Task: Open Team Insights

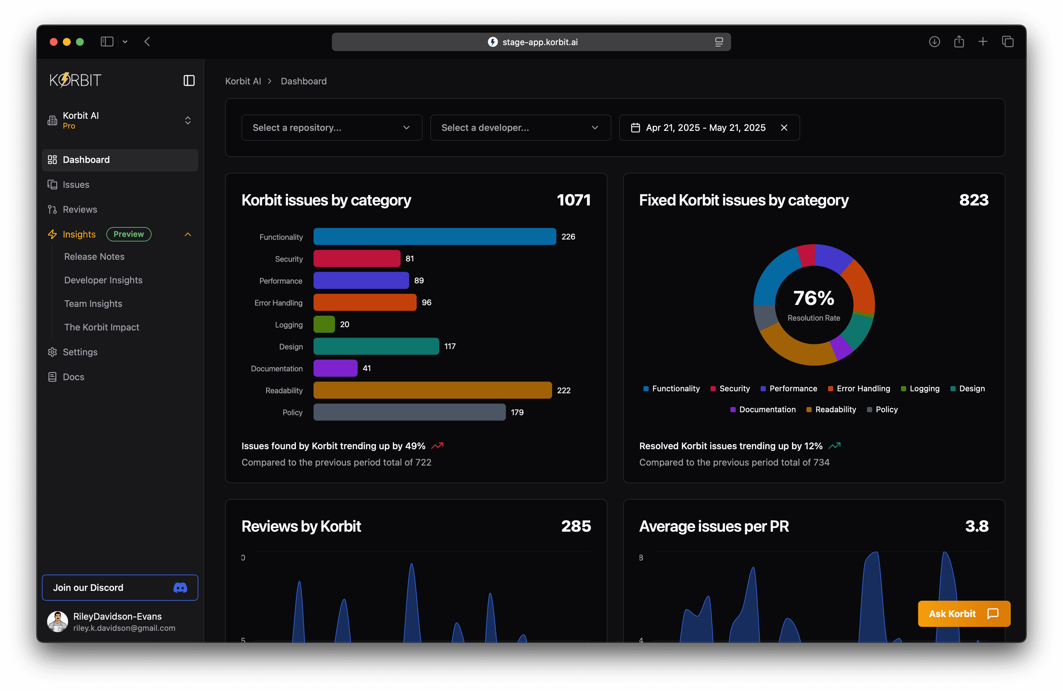Action: click(x=93, y=304)
